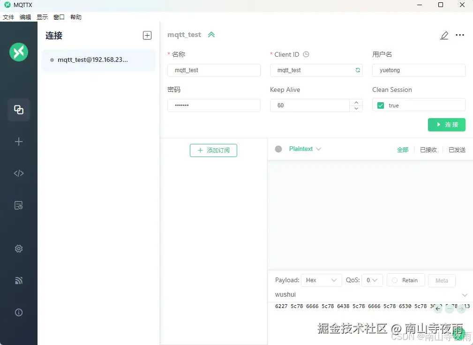Click the MQTTX broadcast feed icon
Image resolution: width=473 pixels, height=345 pixels.
click(x=19, y=280)
